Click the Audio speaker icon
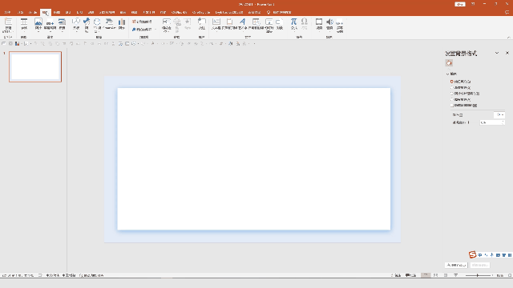The width and height of the screenshot is (513, 288). [x=329, y=24]
